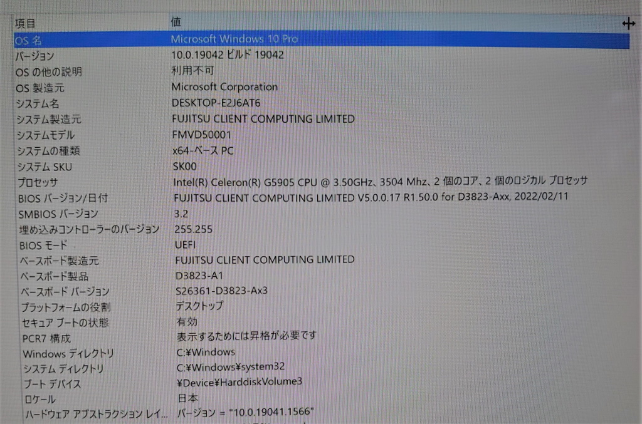Select the バージョン item label
642x424 pixels.
click(x=34, y=56)
